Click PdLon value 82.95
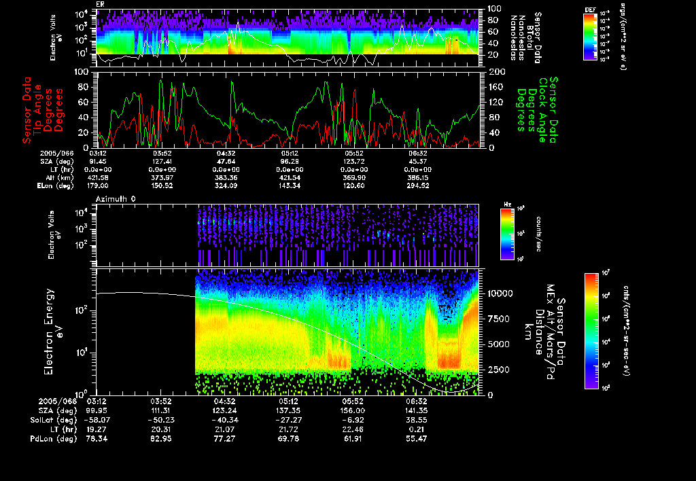 (161, 439)
